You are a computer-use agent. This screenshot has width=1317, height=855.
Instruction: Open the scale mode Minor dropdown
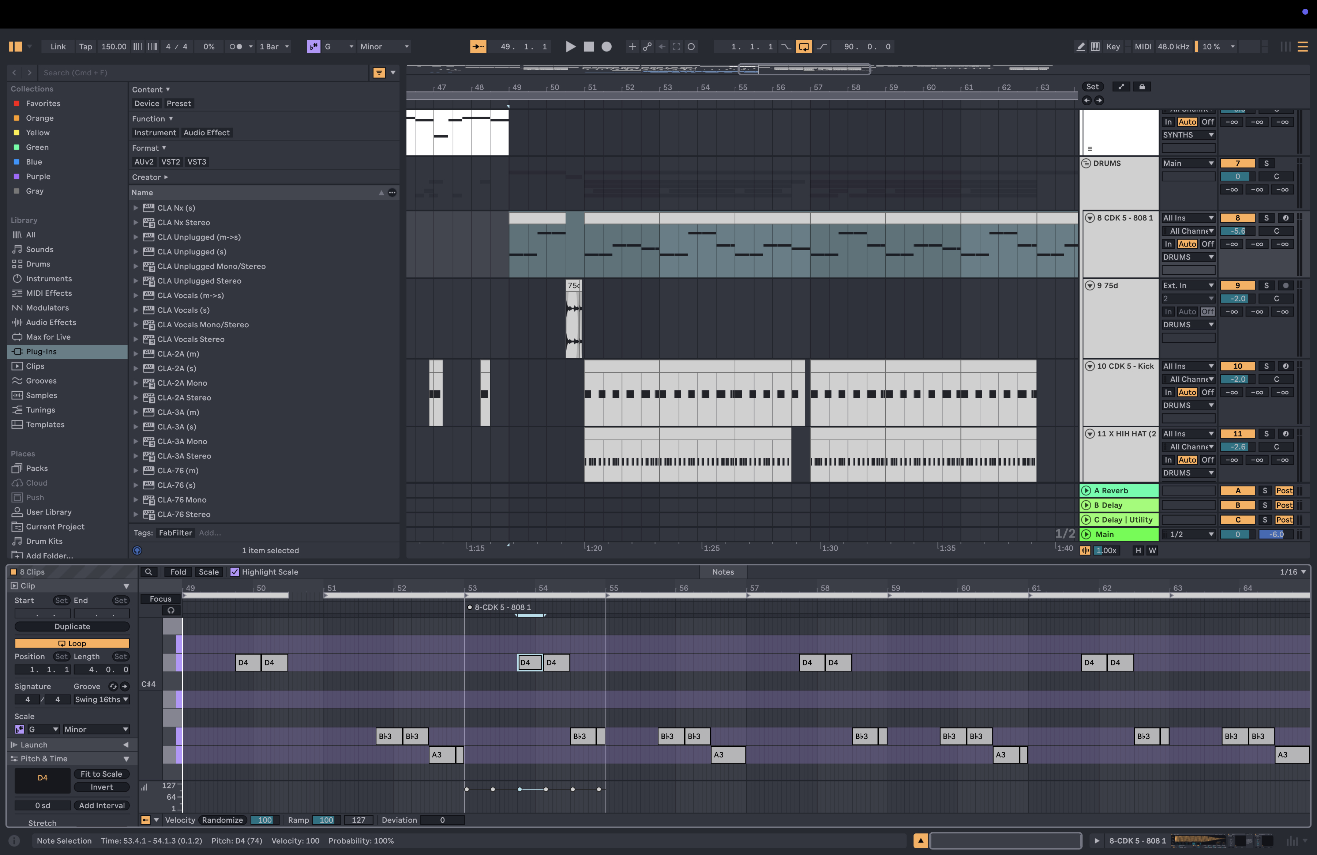[x=383, y=46]
